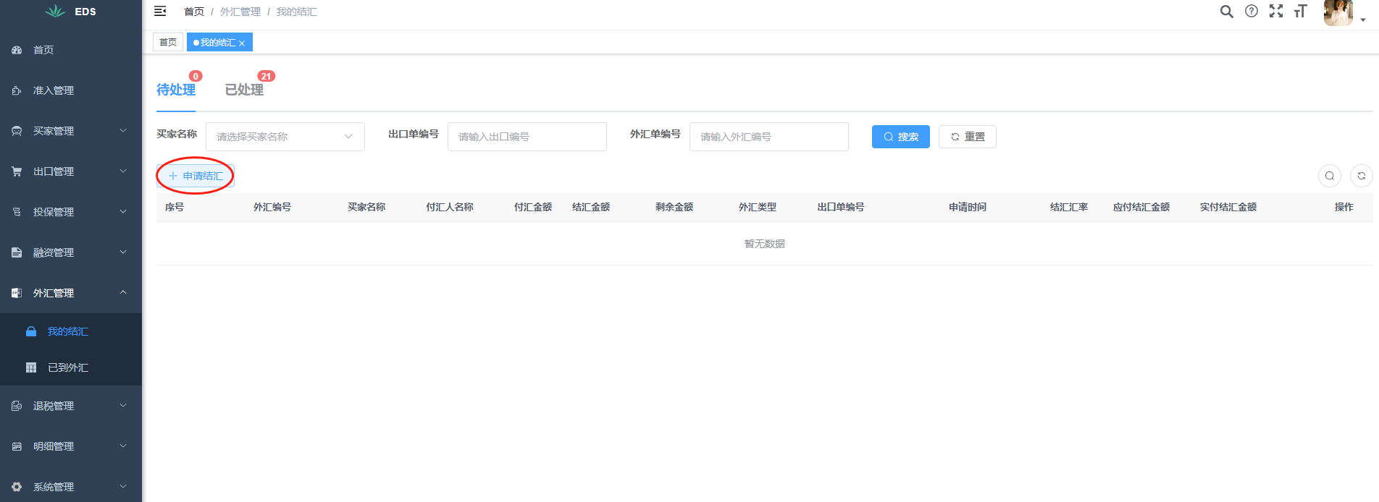Click the 暂无数据 empty text
This screenshot has height=502, width=1379.
tap(765, 244)
